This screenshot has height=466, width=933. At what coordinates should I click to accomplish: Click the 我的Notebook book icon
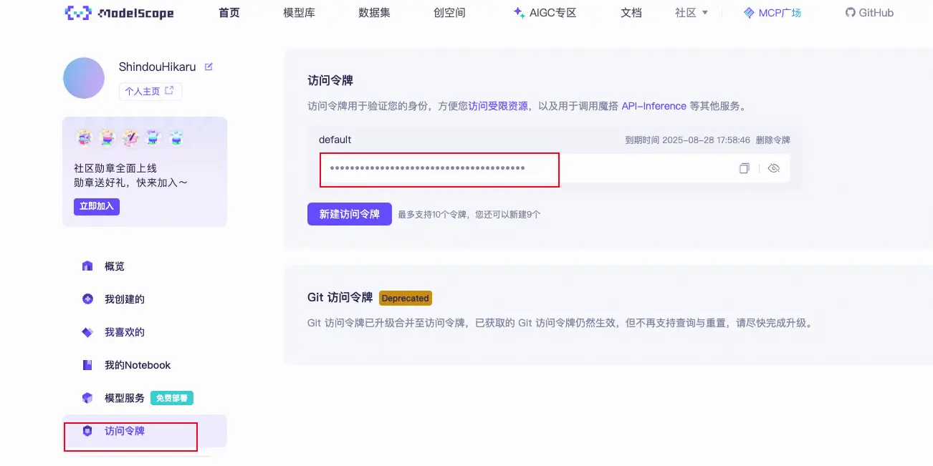point(87,365)
